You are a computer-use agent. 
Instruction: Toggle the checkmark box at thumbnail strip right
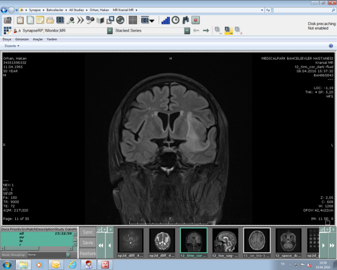pyautogui.click(x=322, y=229)
